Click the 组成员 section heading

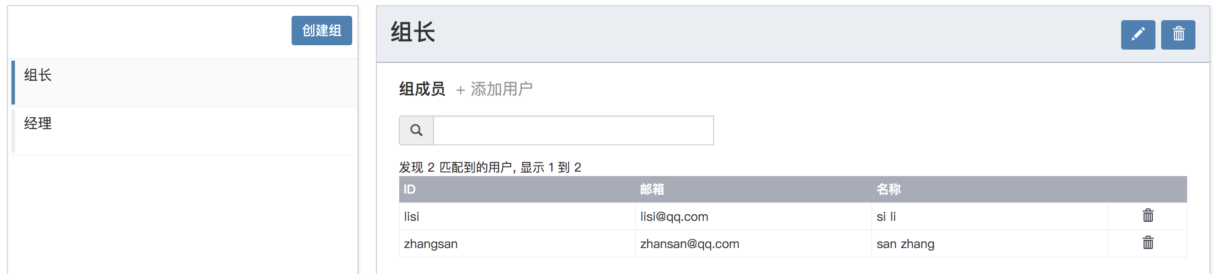422,89
